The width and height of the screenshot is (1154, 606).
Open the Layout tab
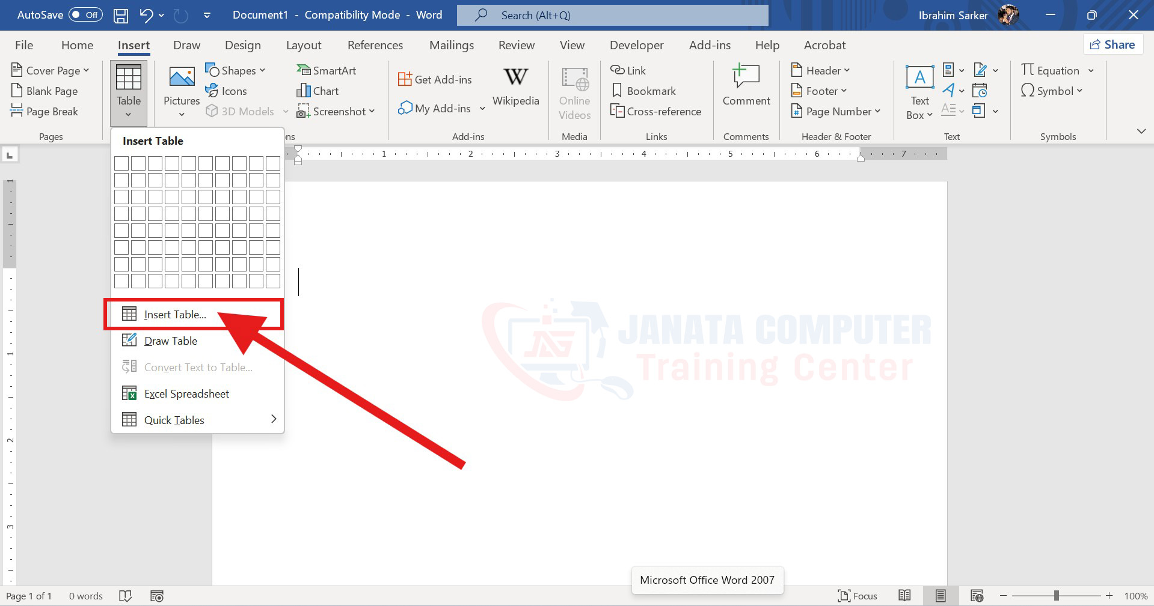(304, 46)
